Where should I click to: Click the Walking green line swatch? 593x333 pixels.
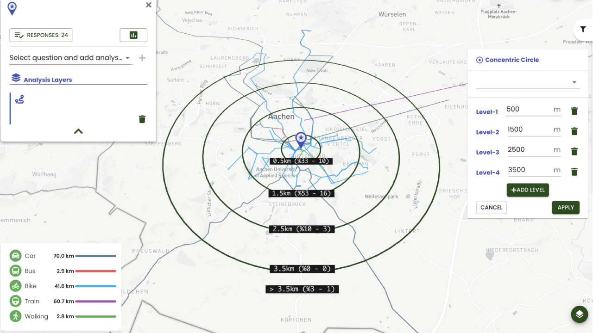click(95, 316)
